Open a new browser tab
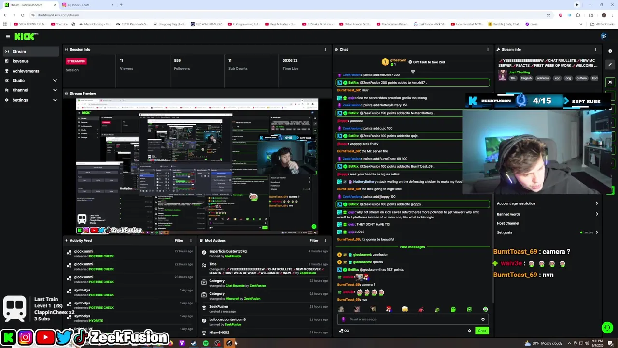Image resolution: width=618 pixels, height=348 pixels. [x=121, y=5]
